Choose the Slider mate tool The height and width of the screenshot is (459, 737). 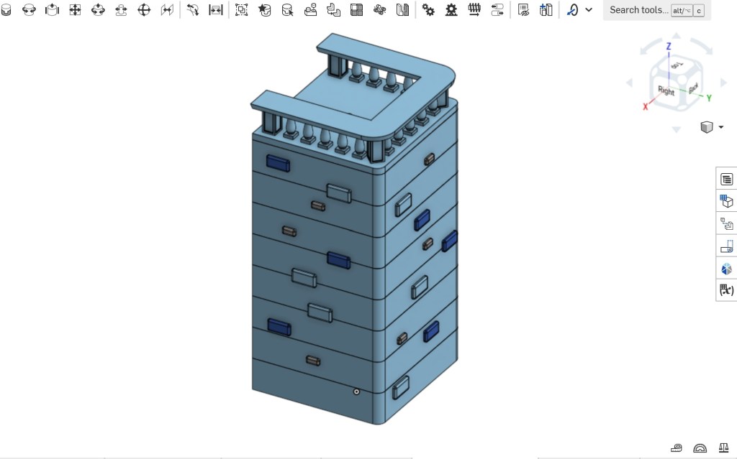[52, 10]
